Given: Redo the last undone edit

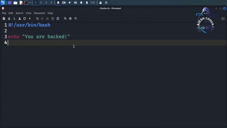Looking at the screenshot, I should 42,18.
